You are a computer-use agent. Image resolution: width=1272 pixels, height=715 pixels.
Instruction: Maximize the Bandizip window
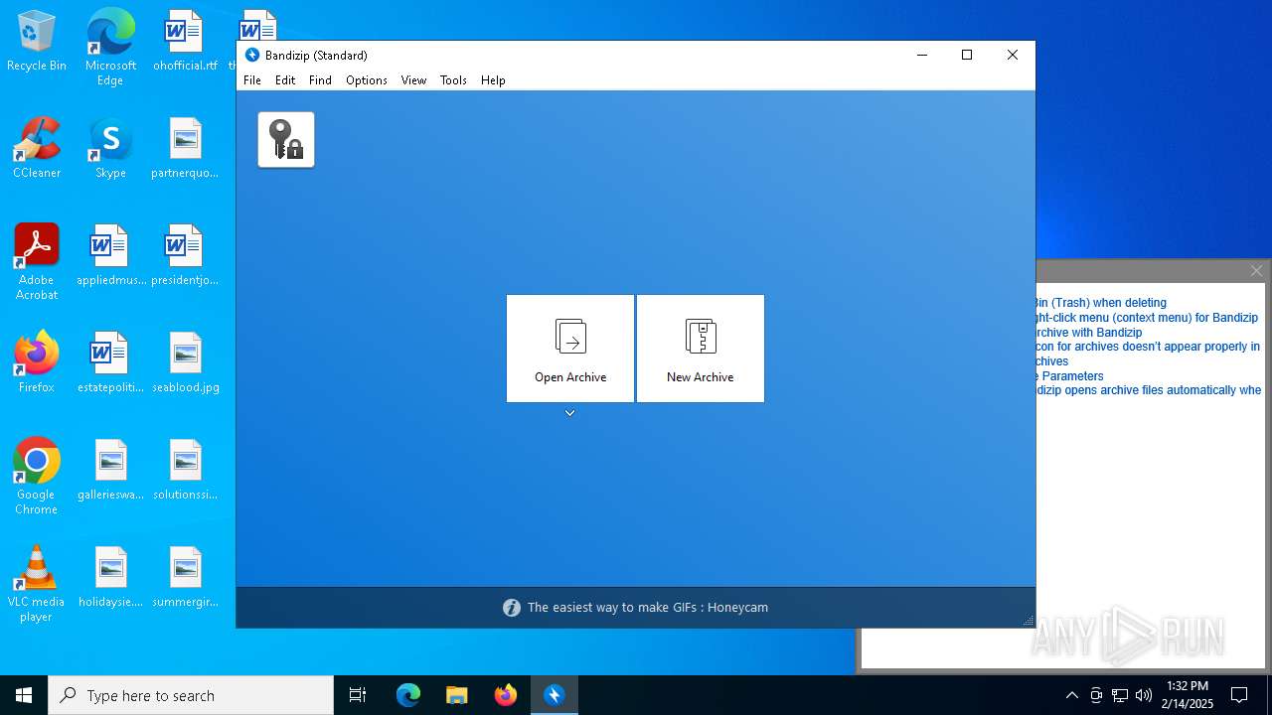tap(967, 56)
